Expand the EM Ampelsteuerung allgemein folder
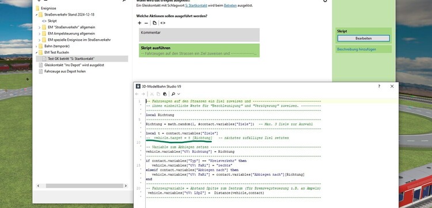Screen dimensions: 432x208 point(39,33)
